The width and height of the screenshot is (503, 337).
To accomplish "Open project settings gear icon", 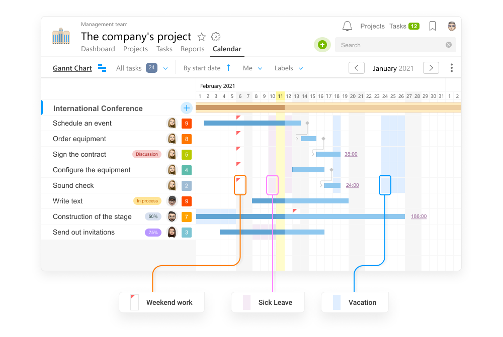I will pos(216,37).
